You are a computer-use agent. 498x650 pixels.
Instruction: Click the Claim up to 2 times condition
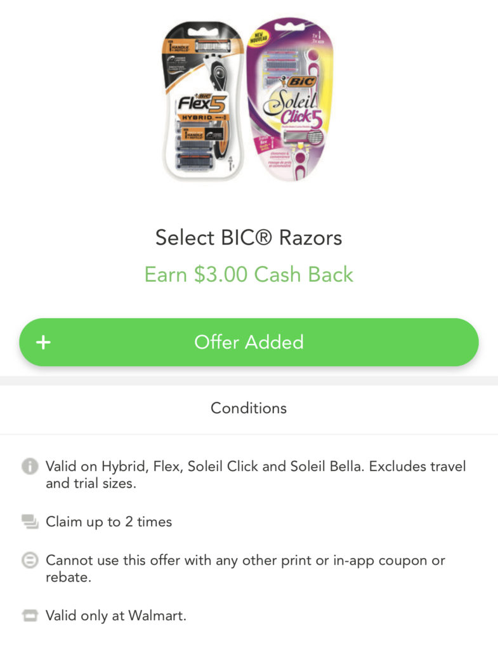click(x=108, y=522)
